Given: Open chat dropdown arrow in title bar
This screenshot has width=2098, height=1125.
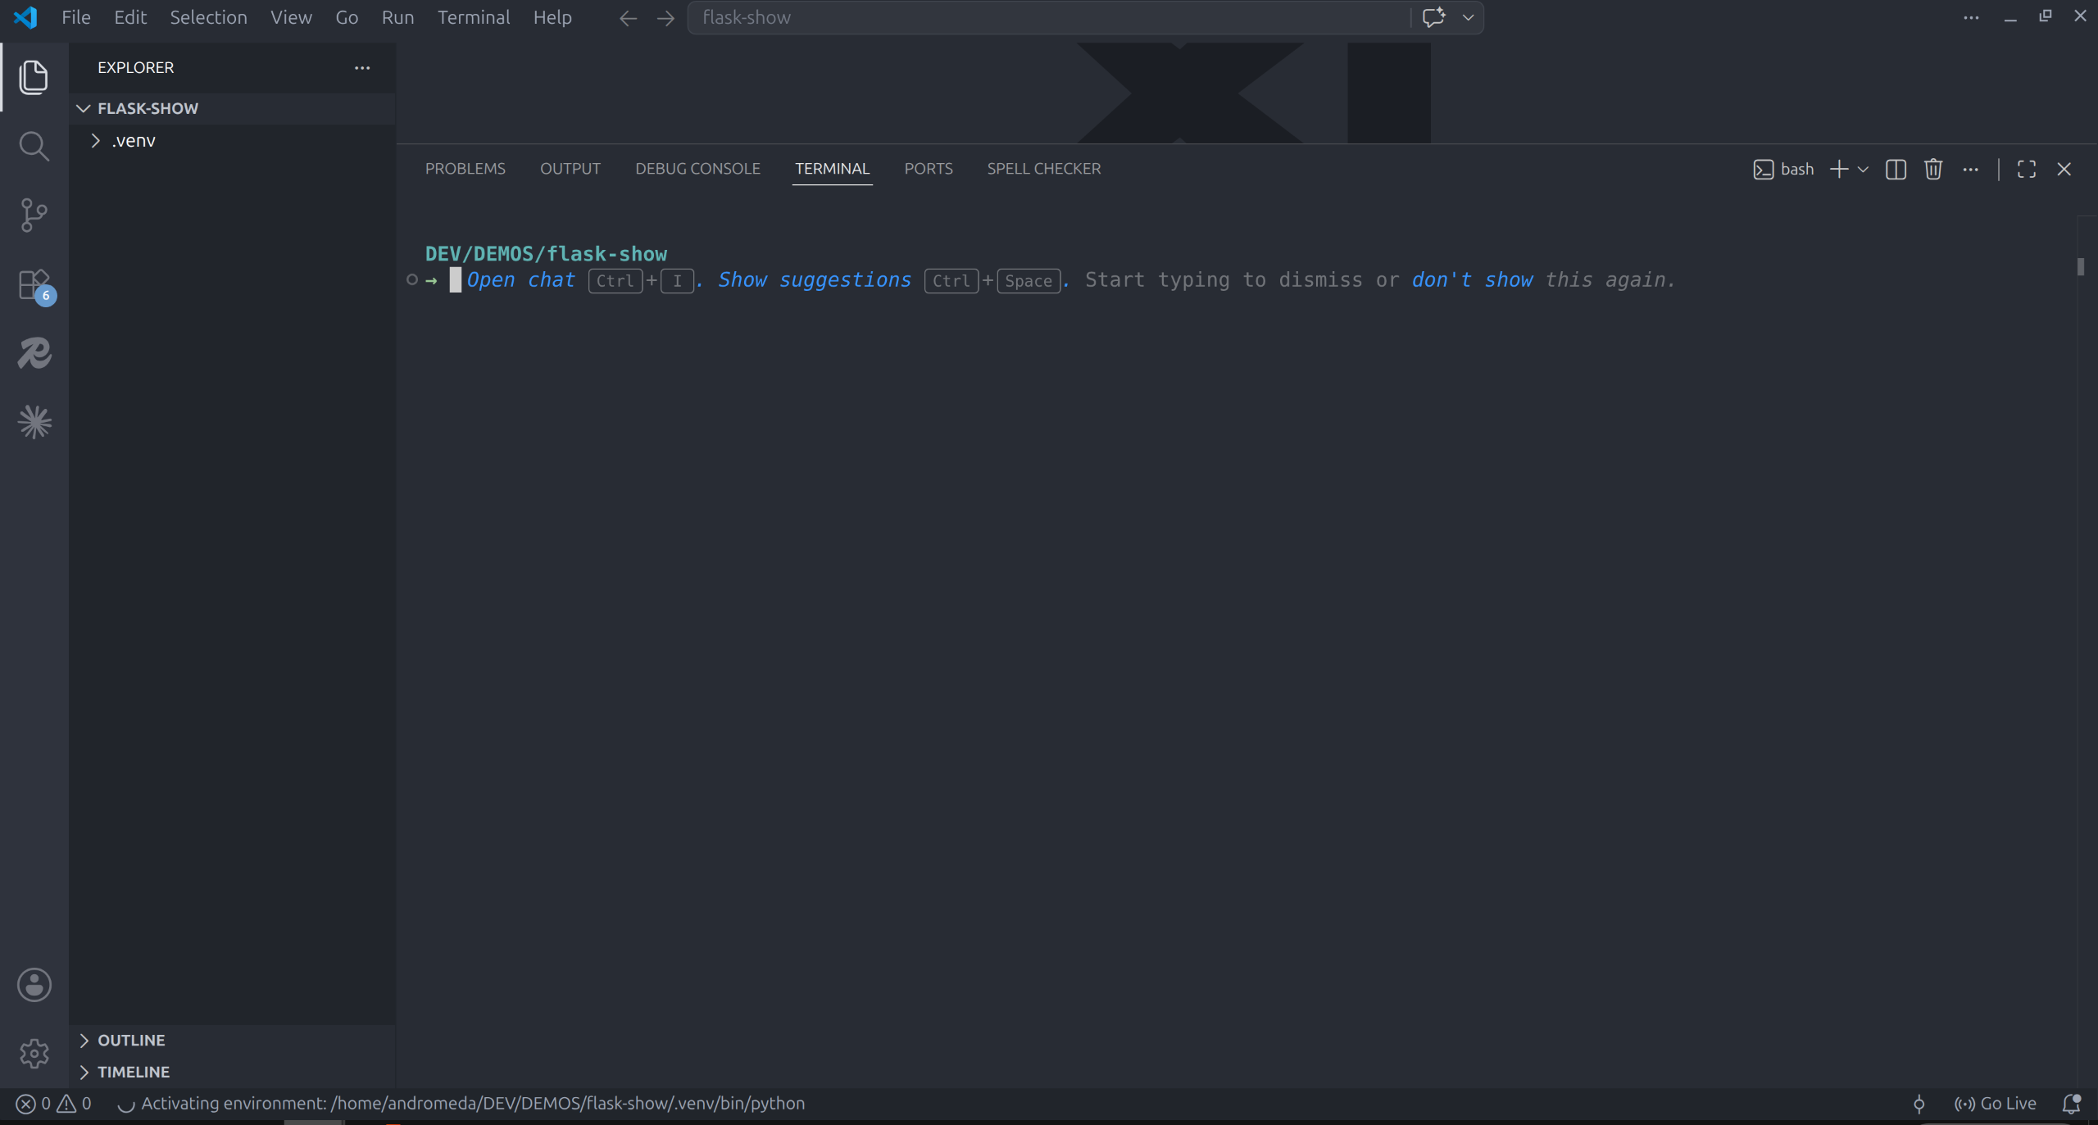Looking at the screenshot, I should pyautogui.click(x=1468, y=17).
